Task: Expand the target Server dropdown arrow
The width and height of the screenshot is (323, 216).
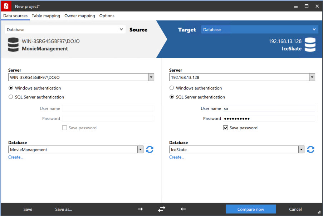Action: (312, 77)
